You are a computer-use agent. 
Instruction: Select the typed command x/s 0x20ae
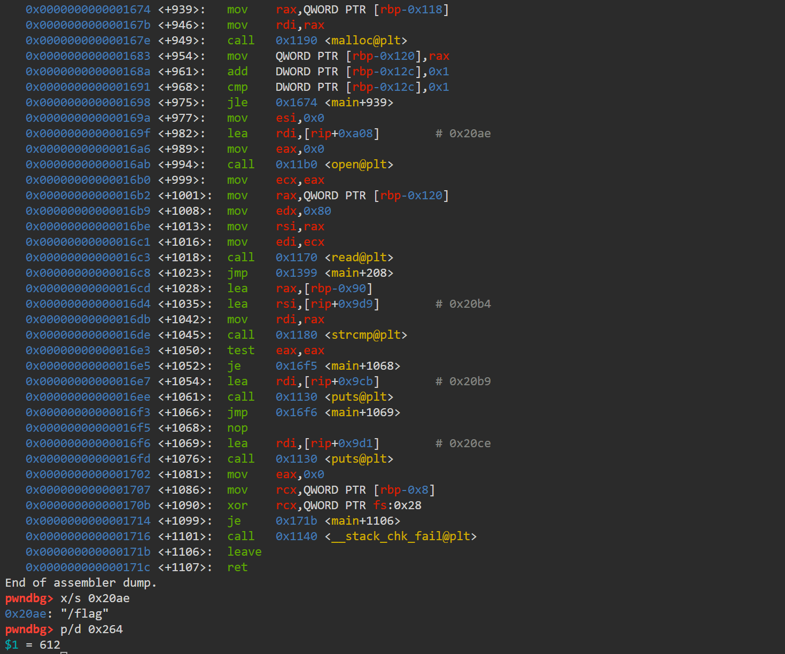[x=95, y=598]
